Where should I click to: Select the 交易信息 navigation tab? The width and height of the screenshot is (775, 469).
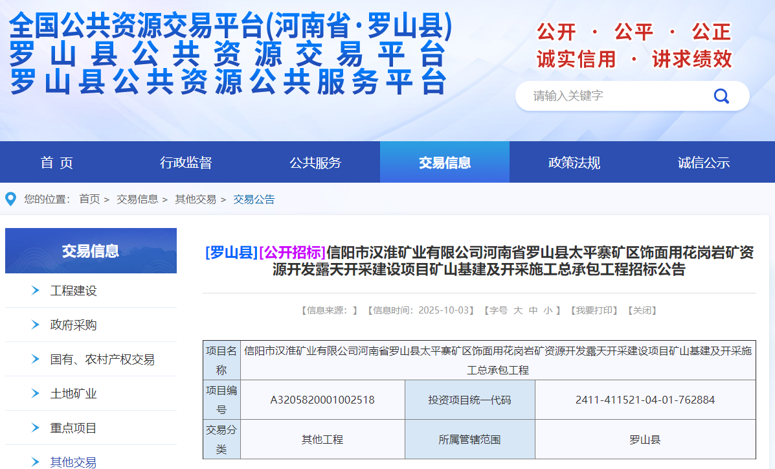point(445,163)
